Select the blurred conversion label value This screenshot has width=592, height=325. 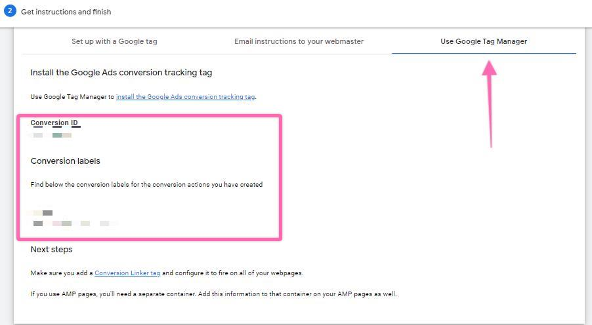74,223
